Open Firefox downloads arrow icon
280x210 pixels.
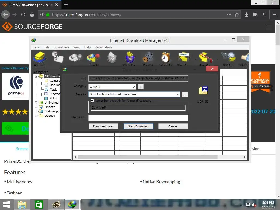[x=247, y=15]
